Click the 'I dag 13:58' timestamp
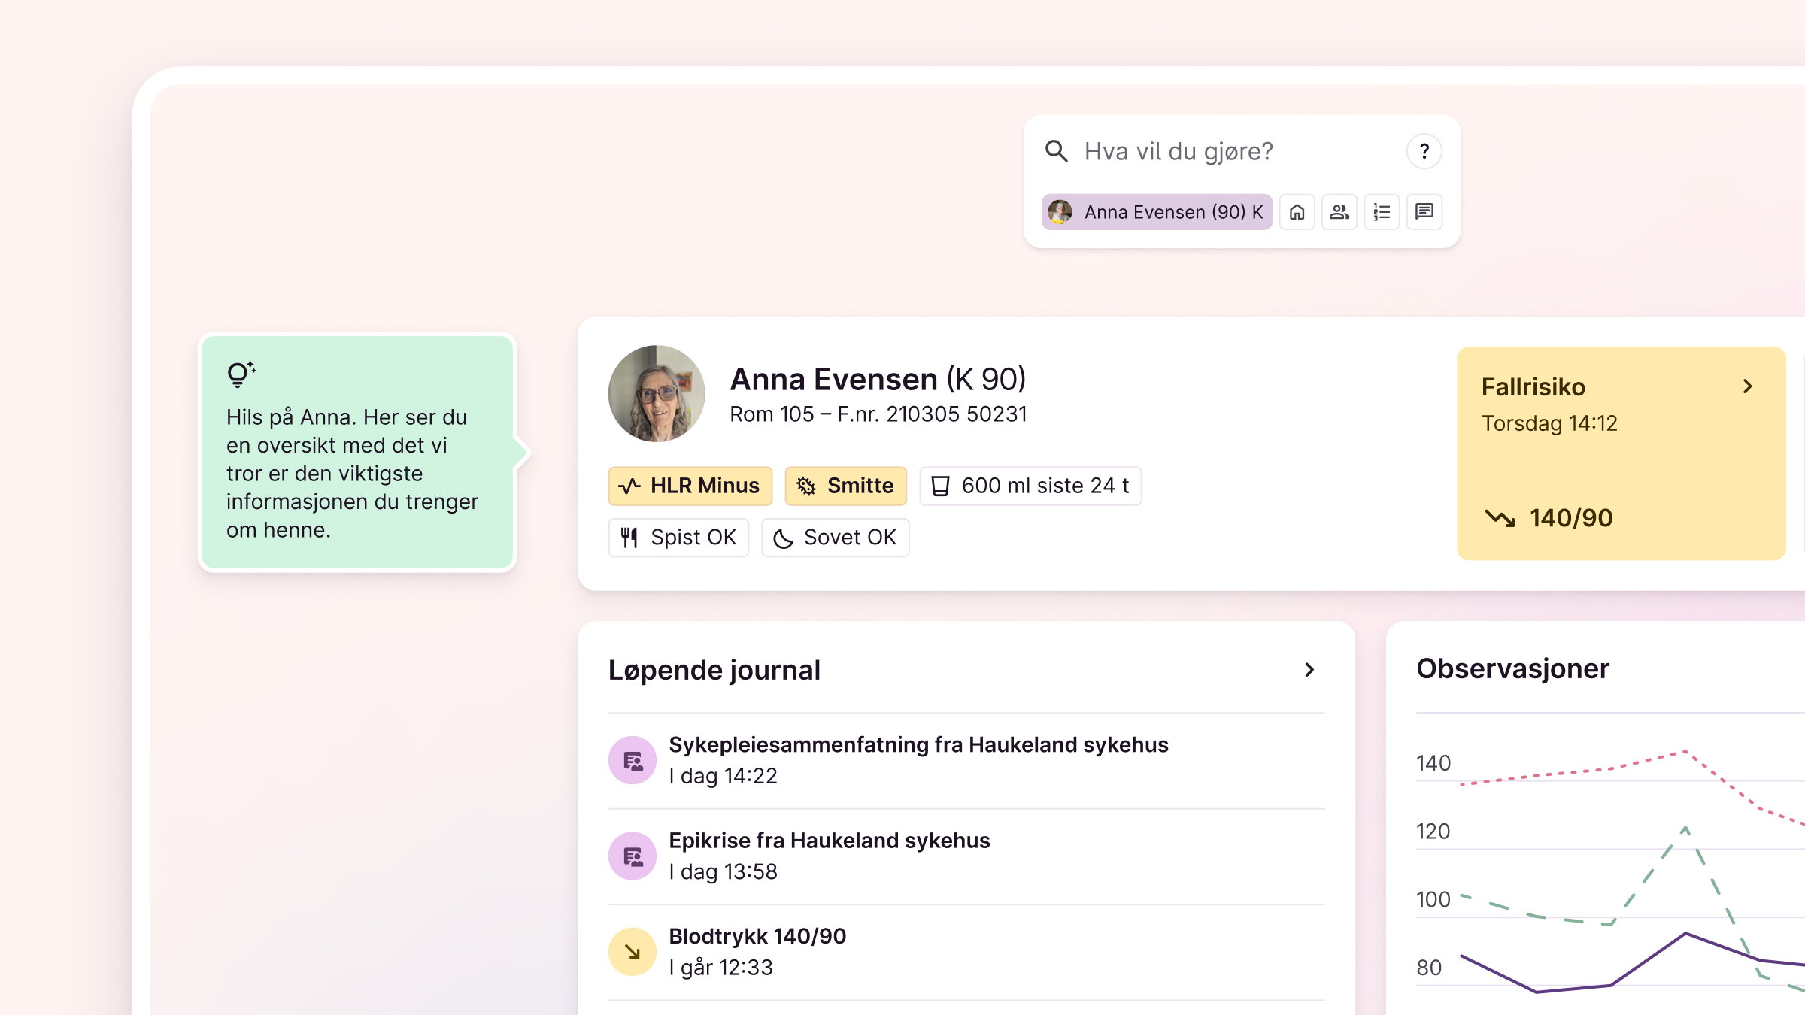The image size is (1805, 1015). point(723,871)
